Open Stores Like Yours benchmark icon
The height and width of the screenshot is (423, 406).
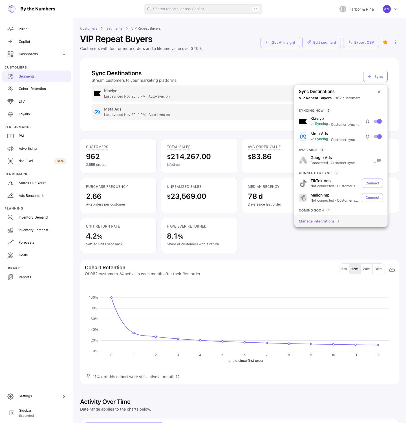point(10,183)
